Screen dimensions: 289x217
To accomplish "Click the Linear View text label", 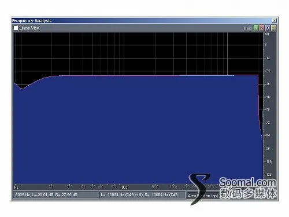I will [x=29, y=28].
